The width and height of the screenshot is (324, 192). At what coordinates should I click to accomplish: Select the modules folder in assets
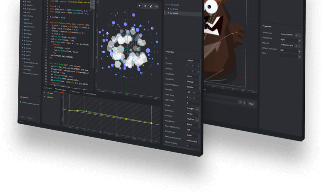27,44
